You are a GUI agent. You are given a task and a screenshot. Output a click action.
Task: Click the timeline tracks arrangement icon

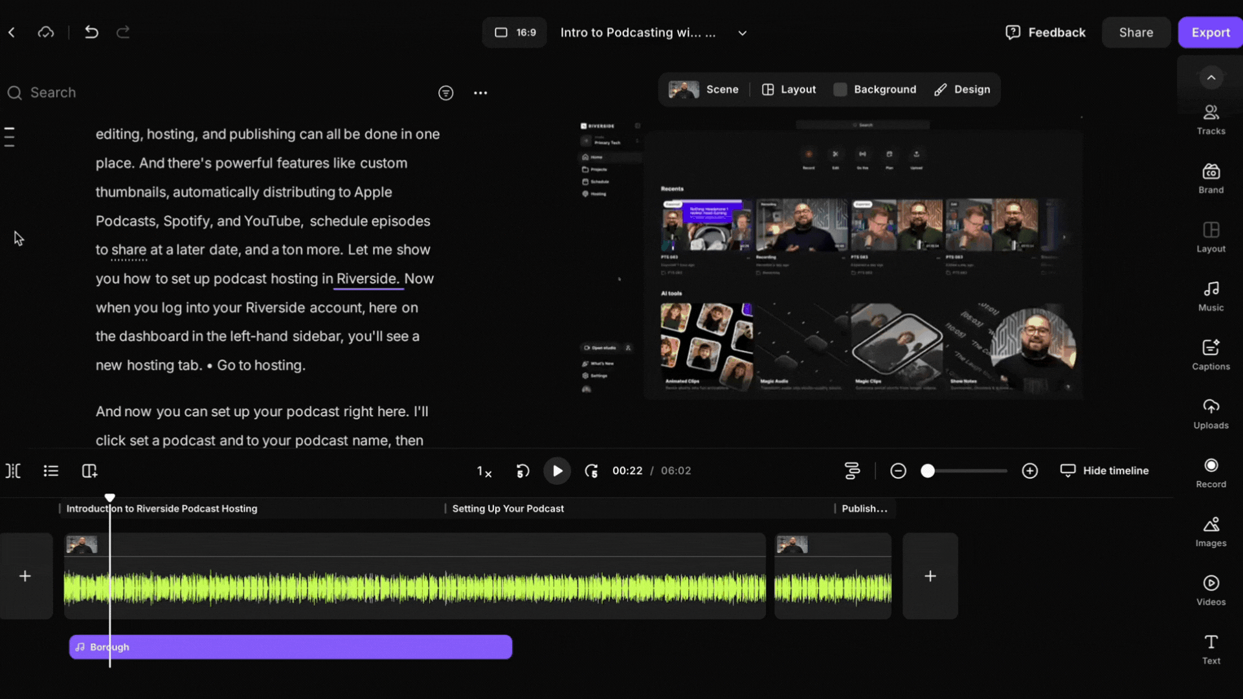(x=853, y=471)
